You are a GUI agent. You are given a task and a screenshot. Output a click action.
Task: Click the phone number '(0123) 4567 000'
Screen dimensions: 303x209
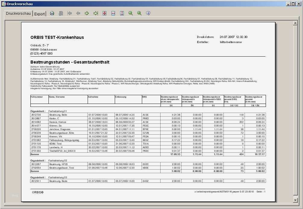click(x=41, y=54)
